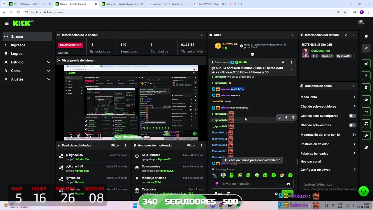This screenshot has height=210, width=373.
Task: Click the document icon in right toolbar
Action: click(x=366, y=87)
